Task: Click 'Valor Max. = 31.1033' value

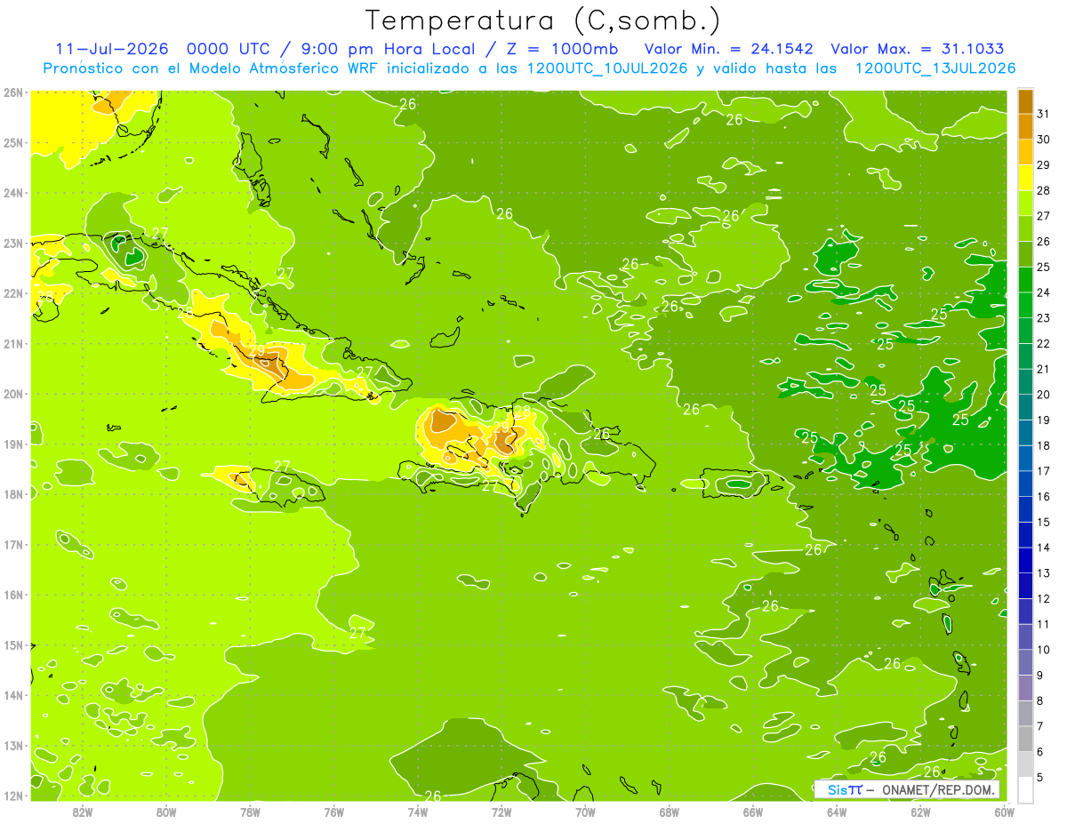Action: [x=917, y=49]
